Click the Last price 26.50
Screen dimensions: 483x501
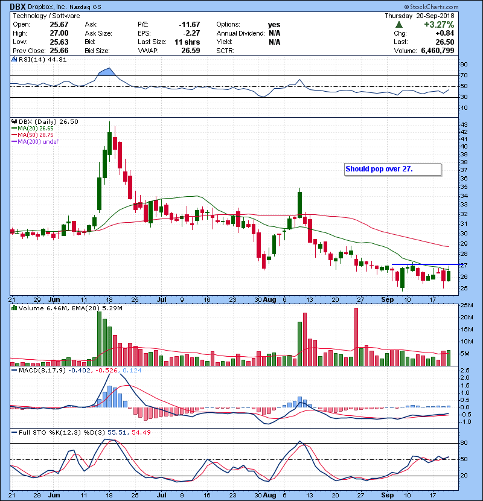[x=445, y=42]
